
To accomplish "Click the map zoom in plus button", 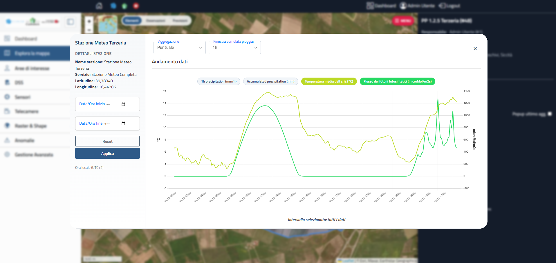I will (89, 21).
